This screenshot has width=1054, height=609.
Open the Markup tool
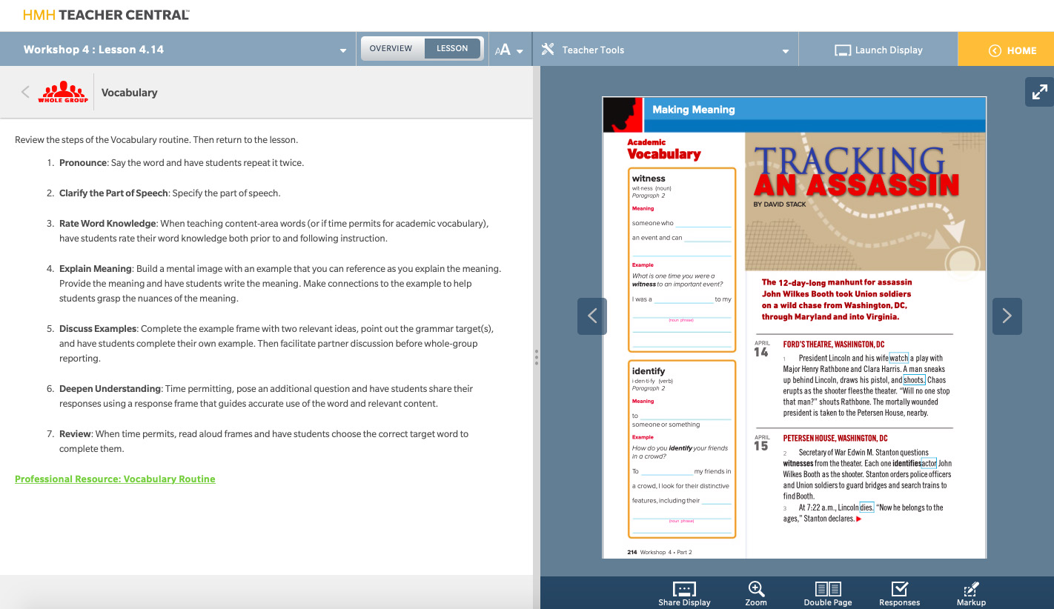click(971, 593)
